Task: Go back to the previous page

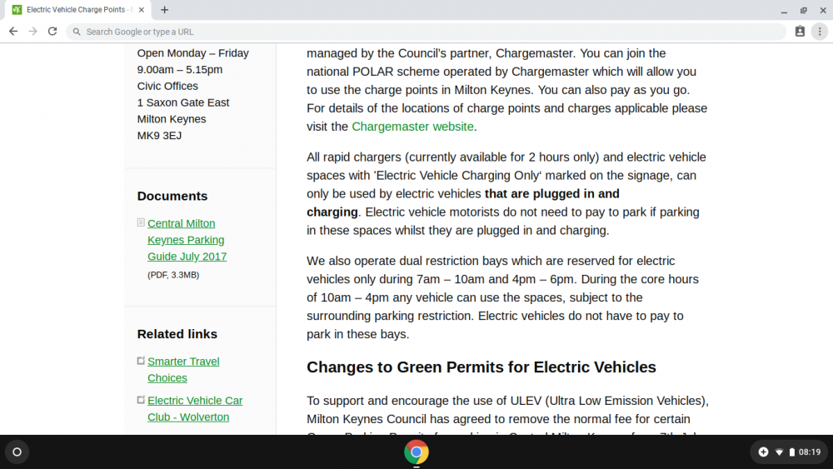Action: pos(13,32)
